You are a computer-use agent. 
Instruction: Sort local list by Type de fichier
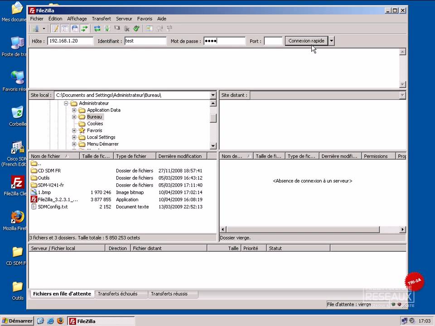pyautogui.click(x=135, y=156)
